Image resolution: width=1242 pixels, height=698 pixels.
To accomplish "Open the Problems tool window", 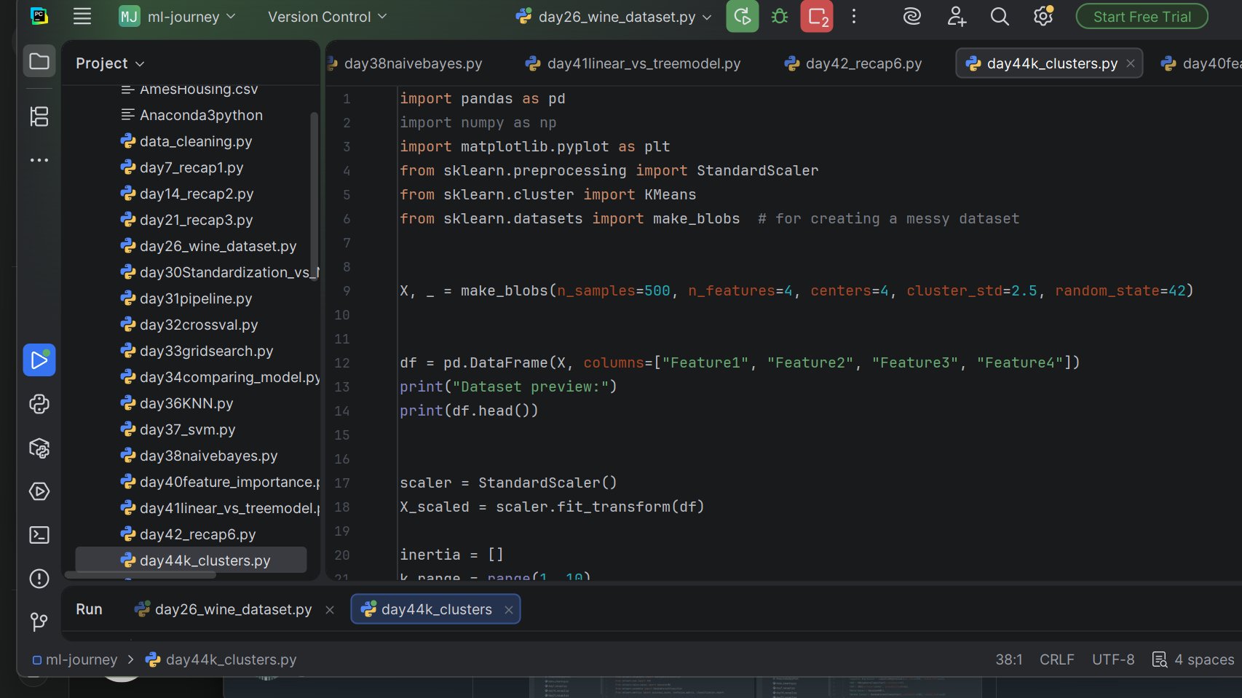I will pyautogui.click(x=39, y=579).
